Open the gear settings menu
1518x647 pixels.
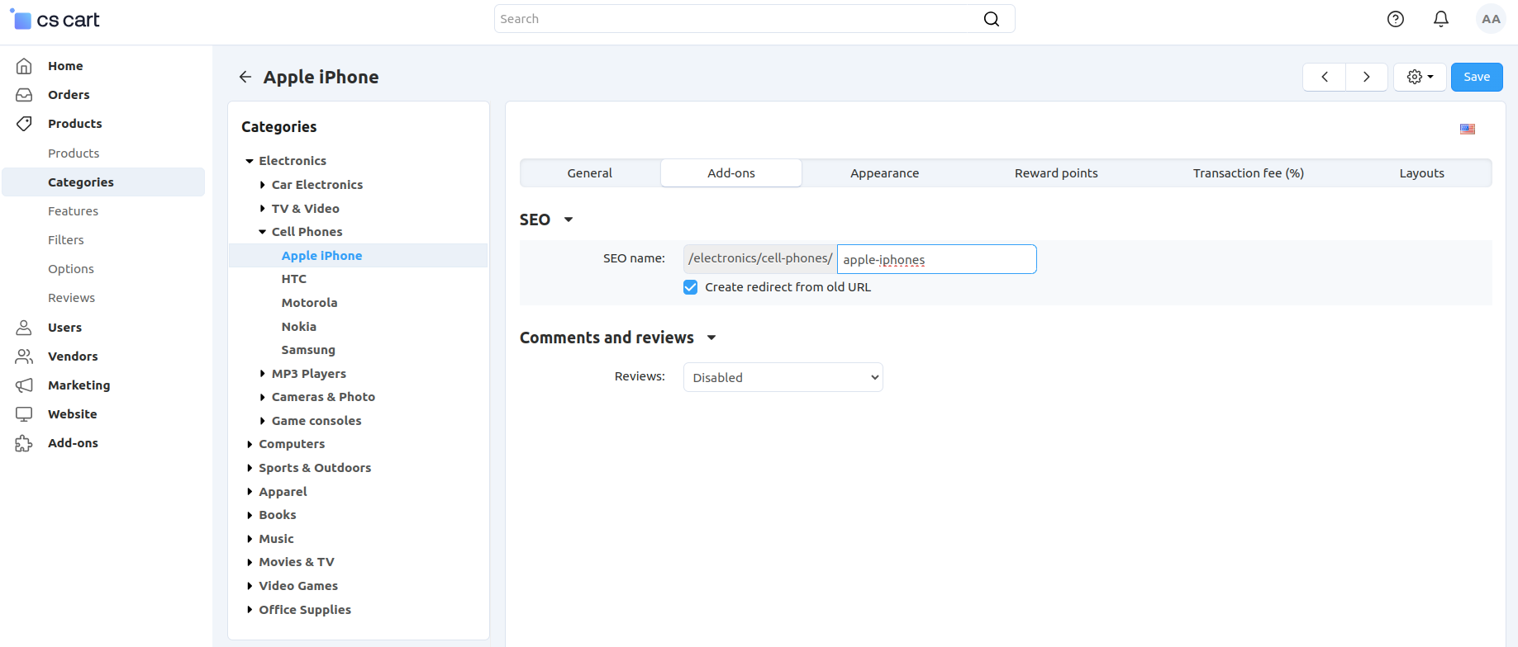click(1420, 77)
